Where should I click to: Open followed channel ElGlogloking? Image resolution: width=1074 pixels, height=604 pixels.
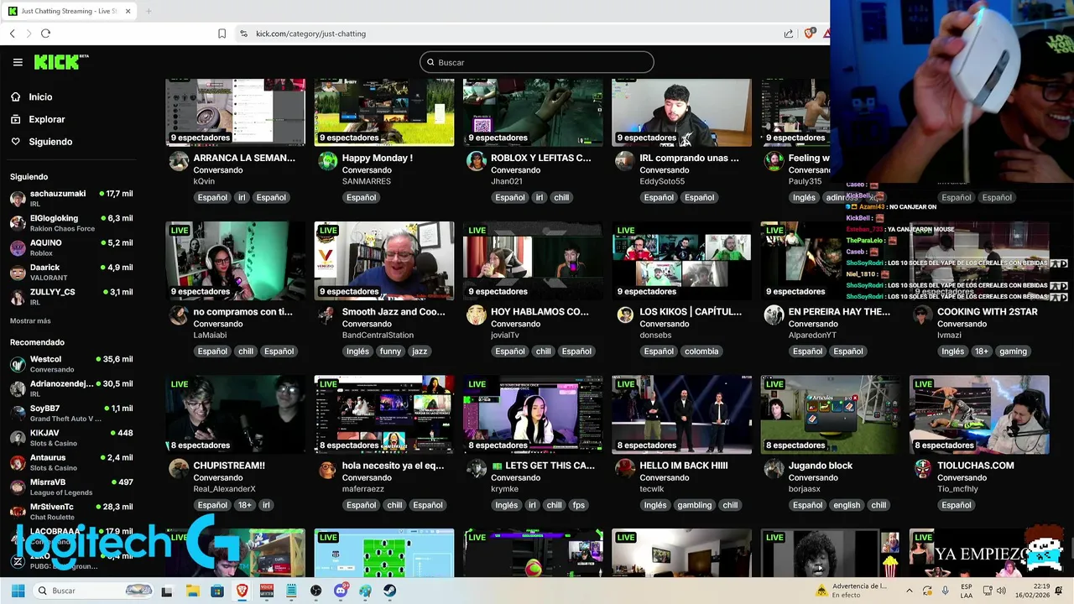(x=71, y=222)
